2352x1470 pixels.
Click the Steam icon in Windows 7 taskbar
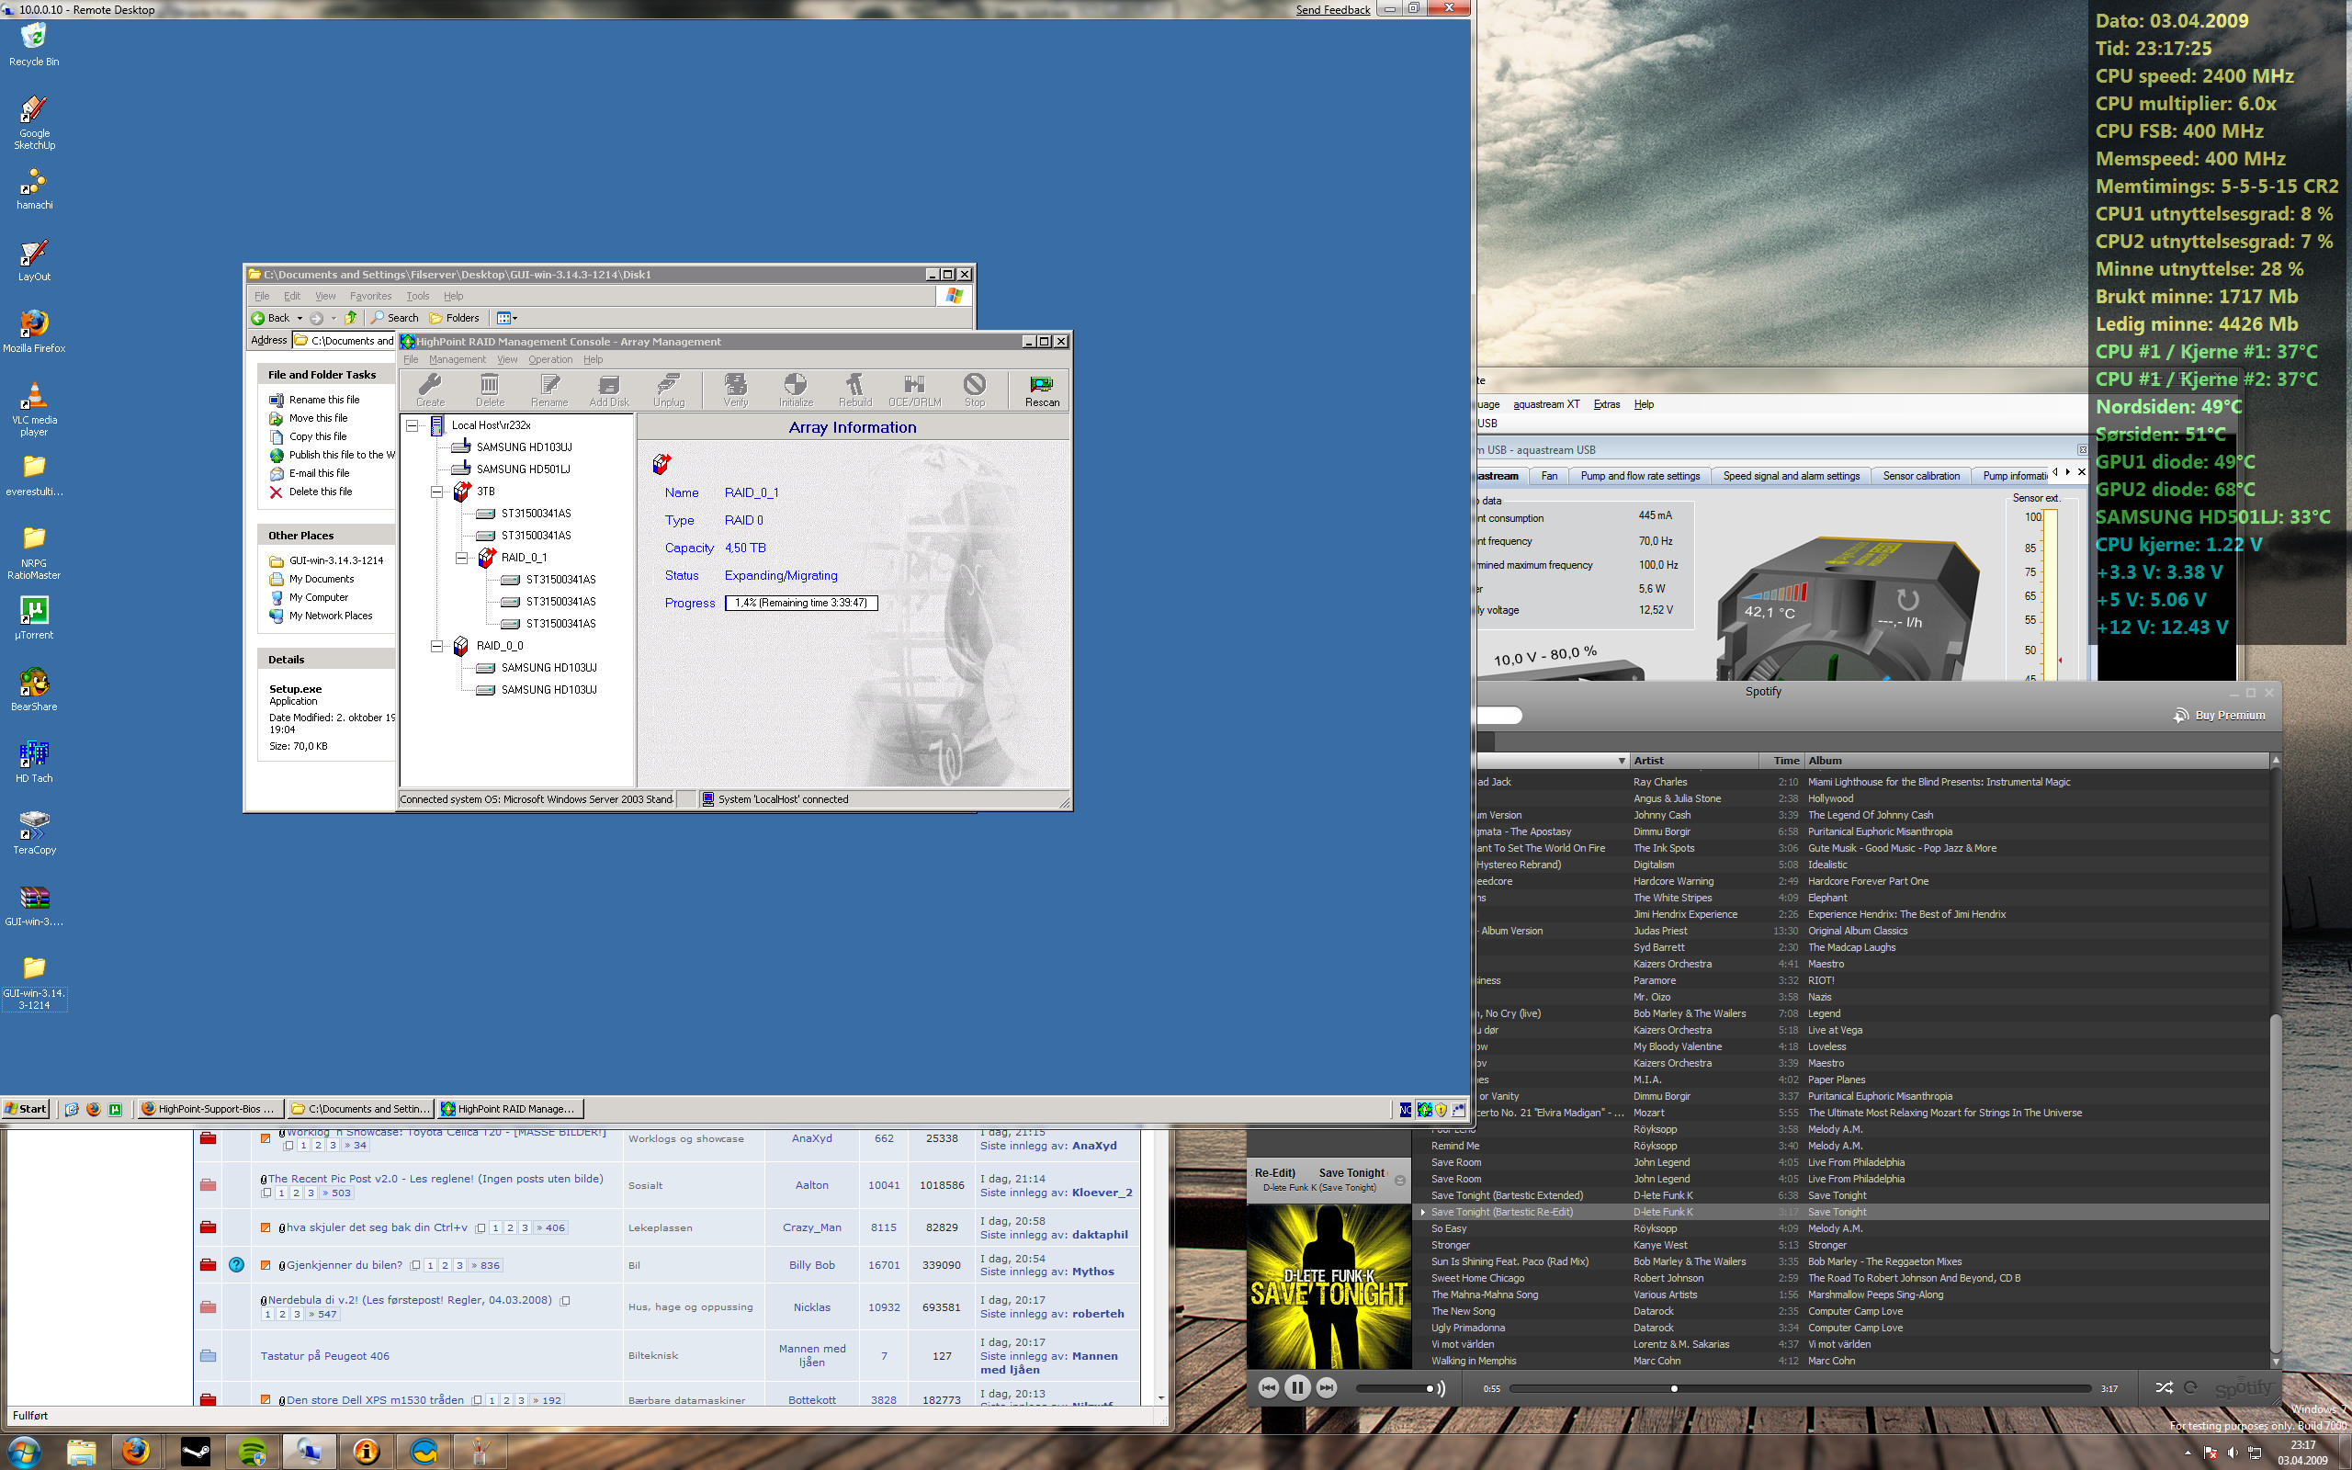tap(196, 1452)
